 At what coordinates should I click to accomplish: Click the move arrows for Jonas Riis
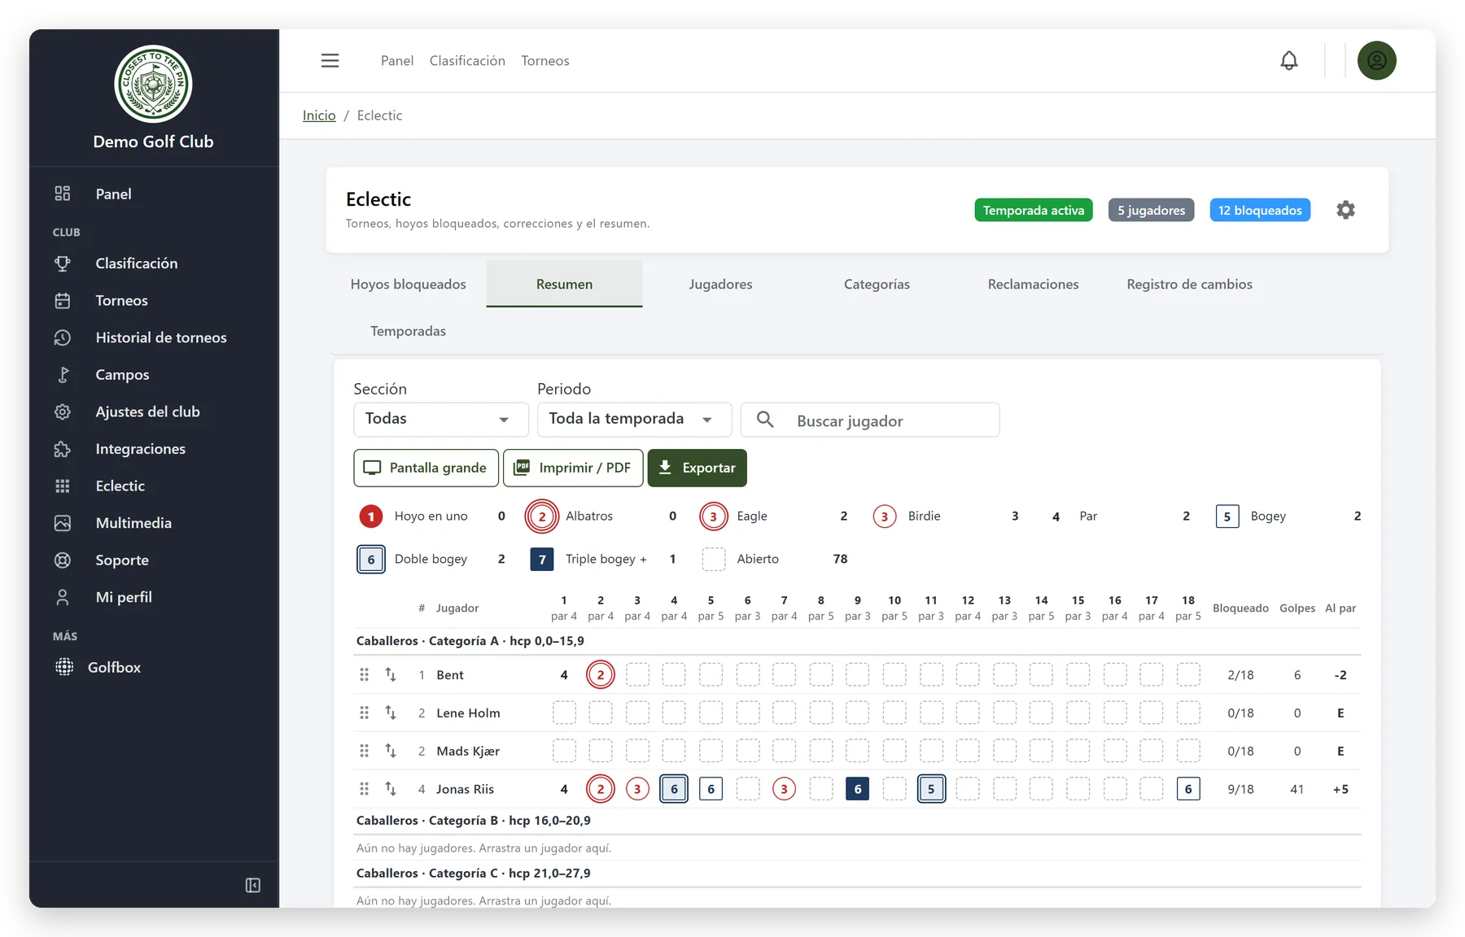pyautogui.click(x=391, y=788)
